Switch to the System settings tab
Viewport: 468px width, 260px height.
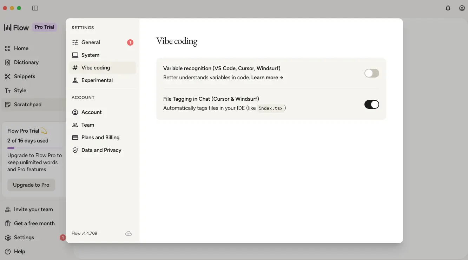point(90,55)
